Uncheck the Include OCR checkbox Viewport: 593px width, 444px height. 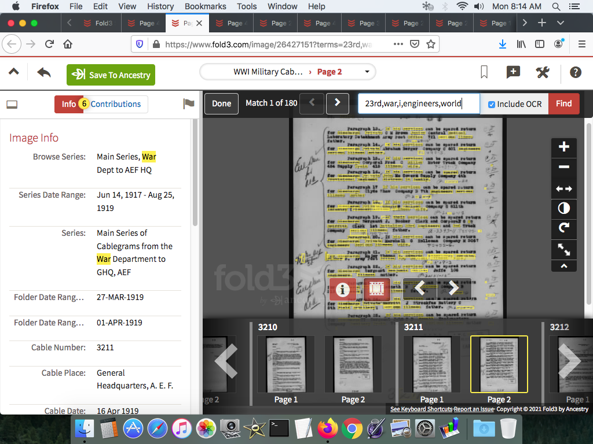tap(492, 104)
